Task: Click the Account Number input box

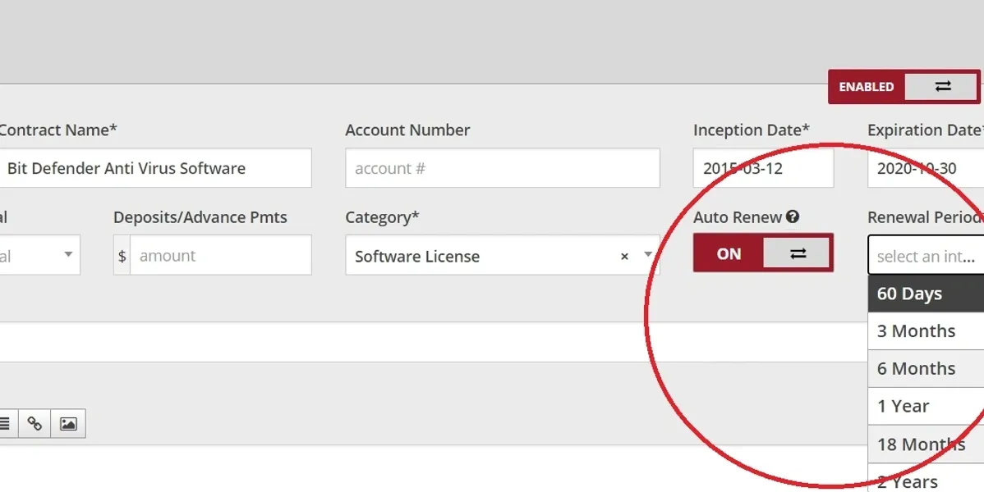Action: click(x=502, y=168)
